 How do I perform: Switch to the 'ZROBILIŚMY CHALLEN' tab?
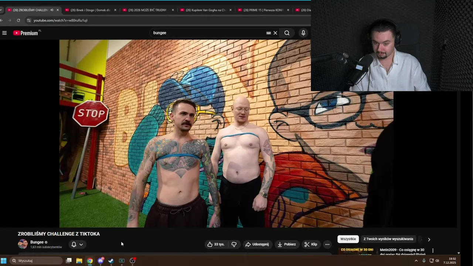[x=30, y=10]
